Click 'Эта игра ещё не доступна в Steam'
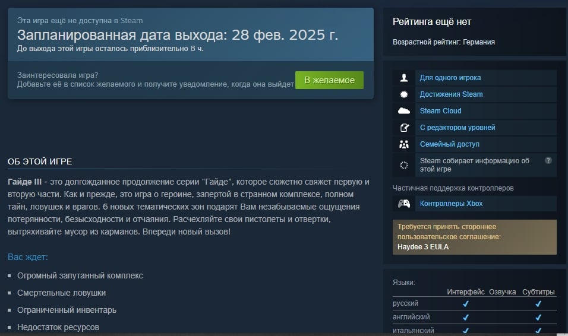This screenshot has height=336, width=568. pos(80,21)
